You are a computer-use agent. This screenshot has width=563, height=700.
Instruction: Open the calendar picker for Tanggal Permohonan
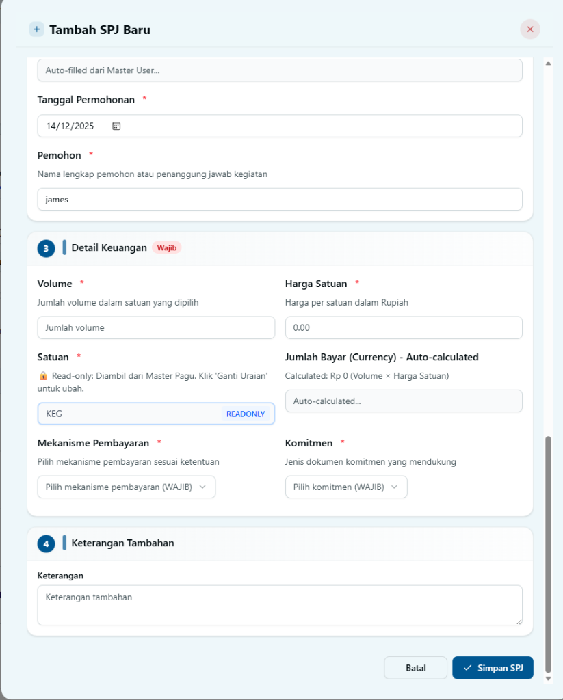(x=116, y=126)
